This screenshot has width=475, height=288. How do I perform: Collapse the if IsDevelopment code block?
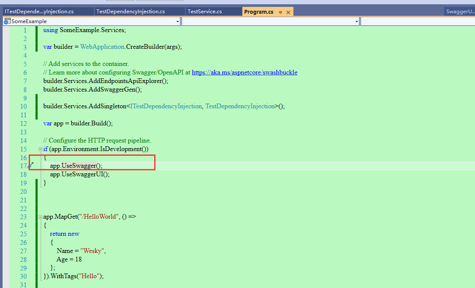pyautogui.click(x=40, y=149)
